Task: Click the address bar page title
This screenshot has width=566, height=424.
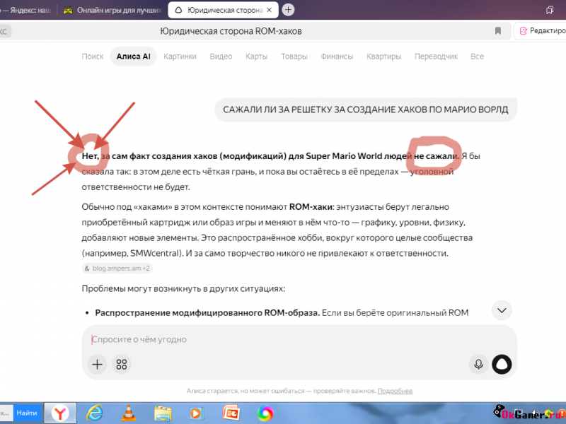Action: pos(231,31)
